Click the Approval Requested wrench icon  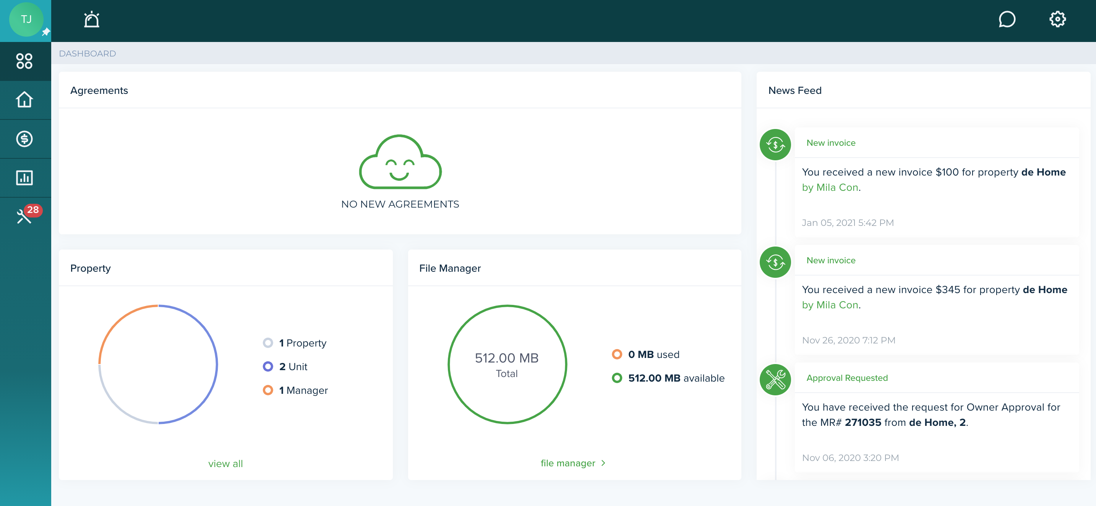775,380
